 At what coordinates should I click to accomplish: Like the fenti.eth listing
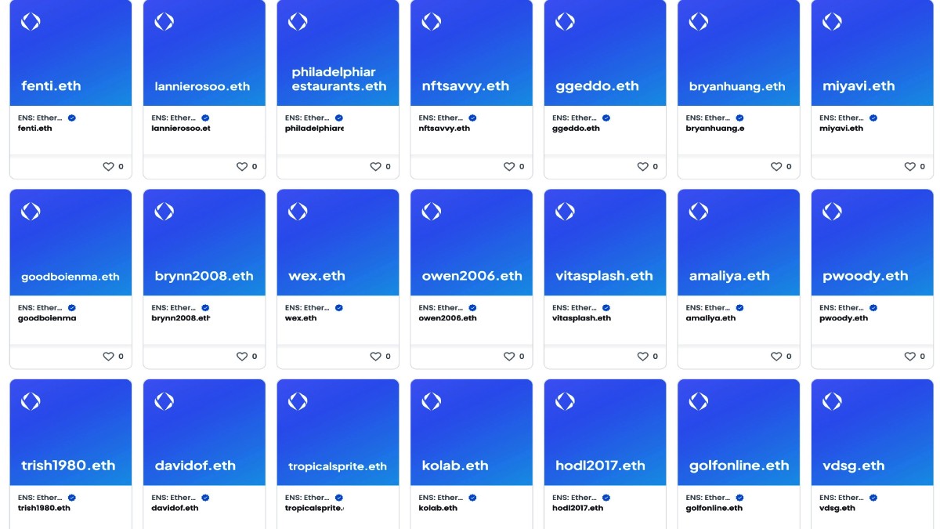click(x=110, y=166)
